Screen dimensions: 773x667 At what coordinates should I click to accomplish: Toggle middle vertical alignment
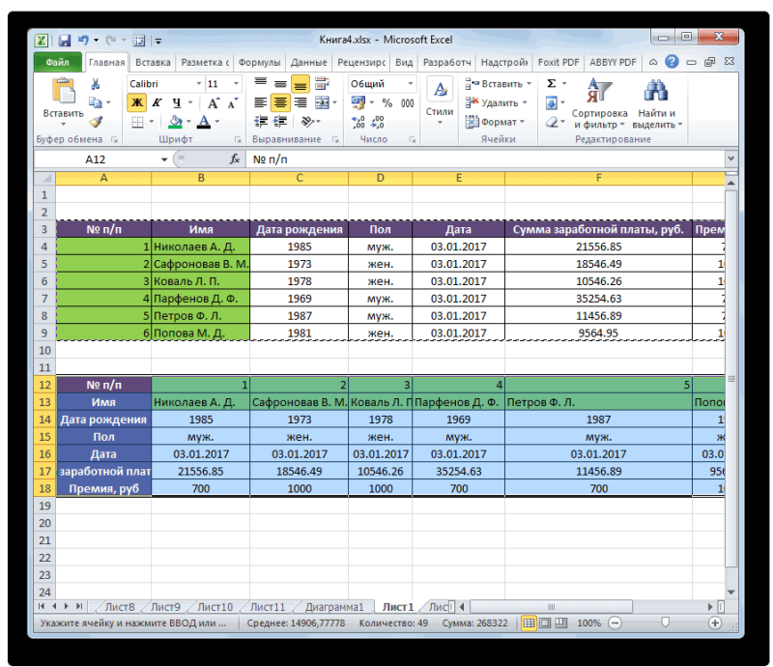pyautogui.click(x=280, y=84)
